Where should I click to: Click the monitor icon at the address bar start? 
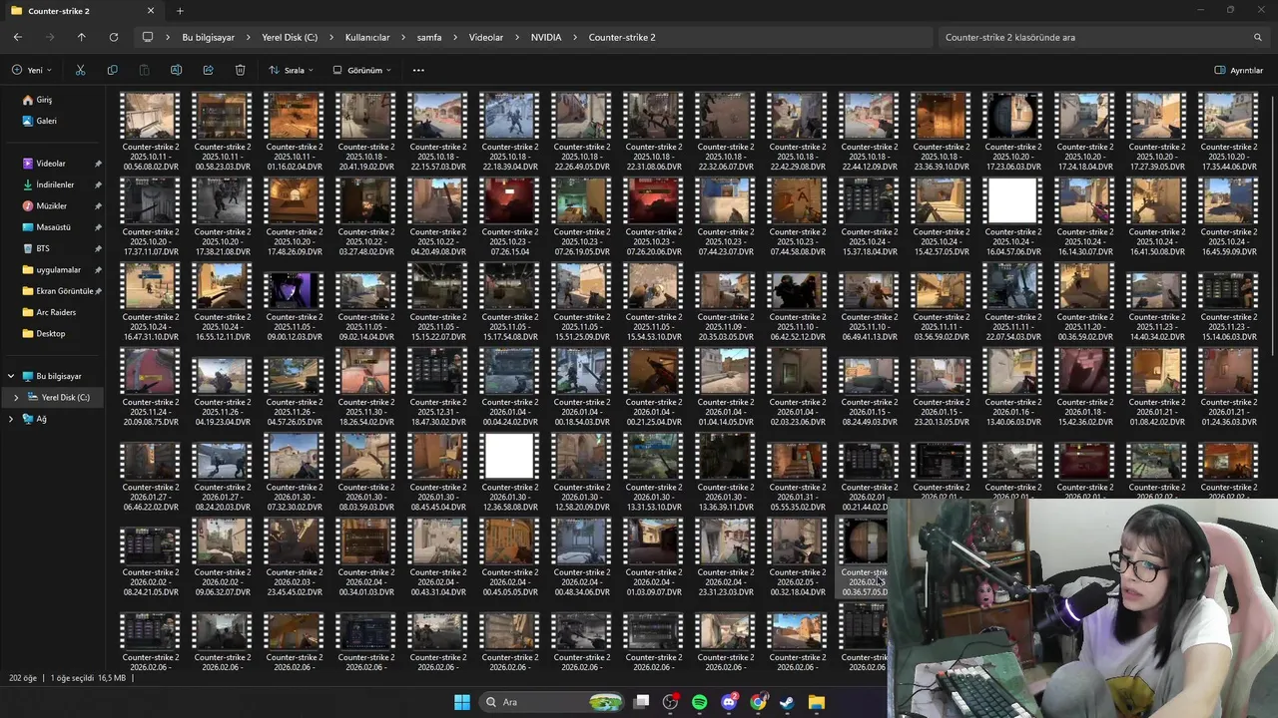pos(148,37)
